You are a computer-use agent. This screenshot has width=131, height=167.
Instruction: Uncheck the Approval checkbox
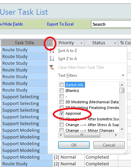[x=61, y=113]
